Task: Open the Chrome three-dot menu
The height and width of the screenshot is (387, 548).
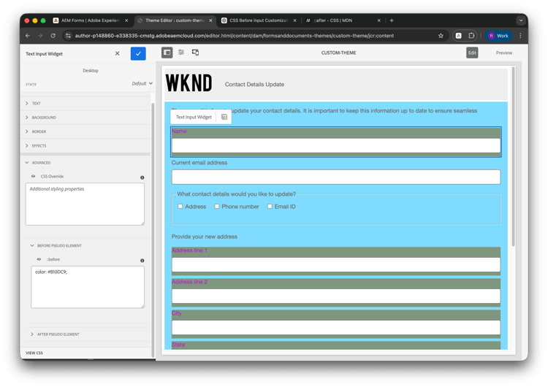Action: [x=520, y=36]
